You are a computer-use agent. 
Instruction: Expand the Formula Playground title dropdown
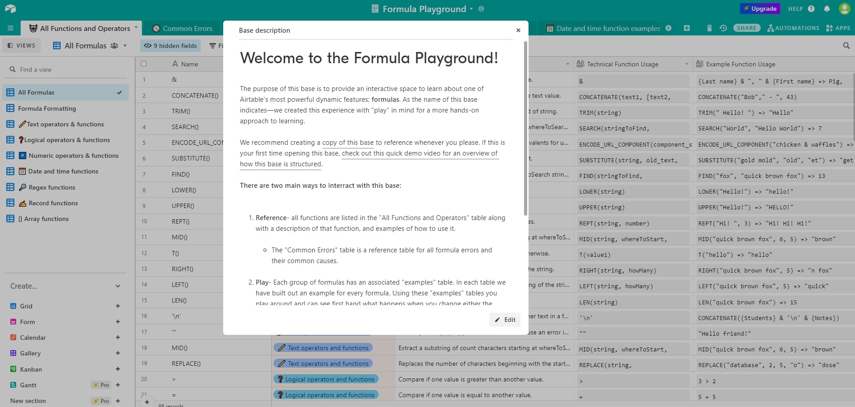[471, 9]
